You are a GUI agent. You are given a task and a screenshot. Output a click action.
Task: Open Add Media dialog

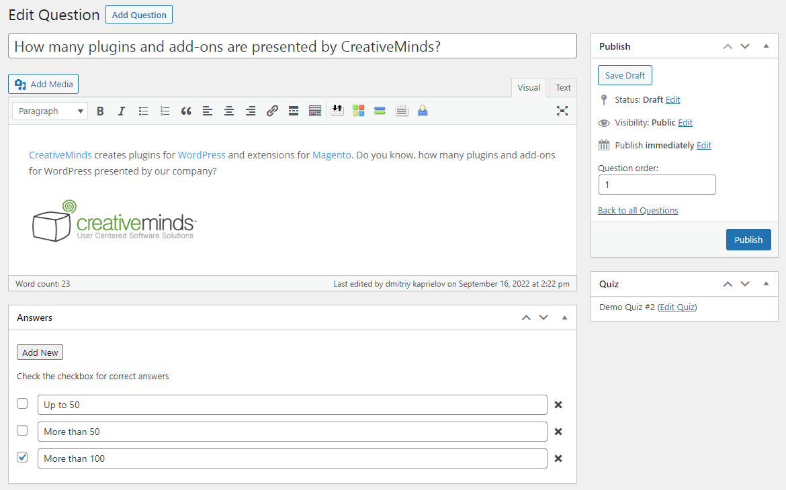point(44,84)
